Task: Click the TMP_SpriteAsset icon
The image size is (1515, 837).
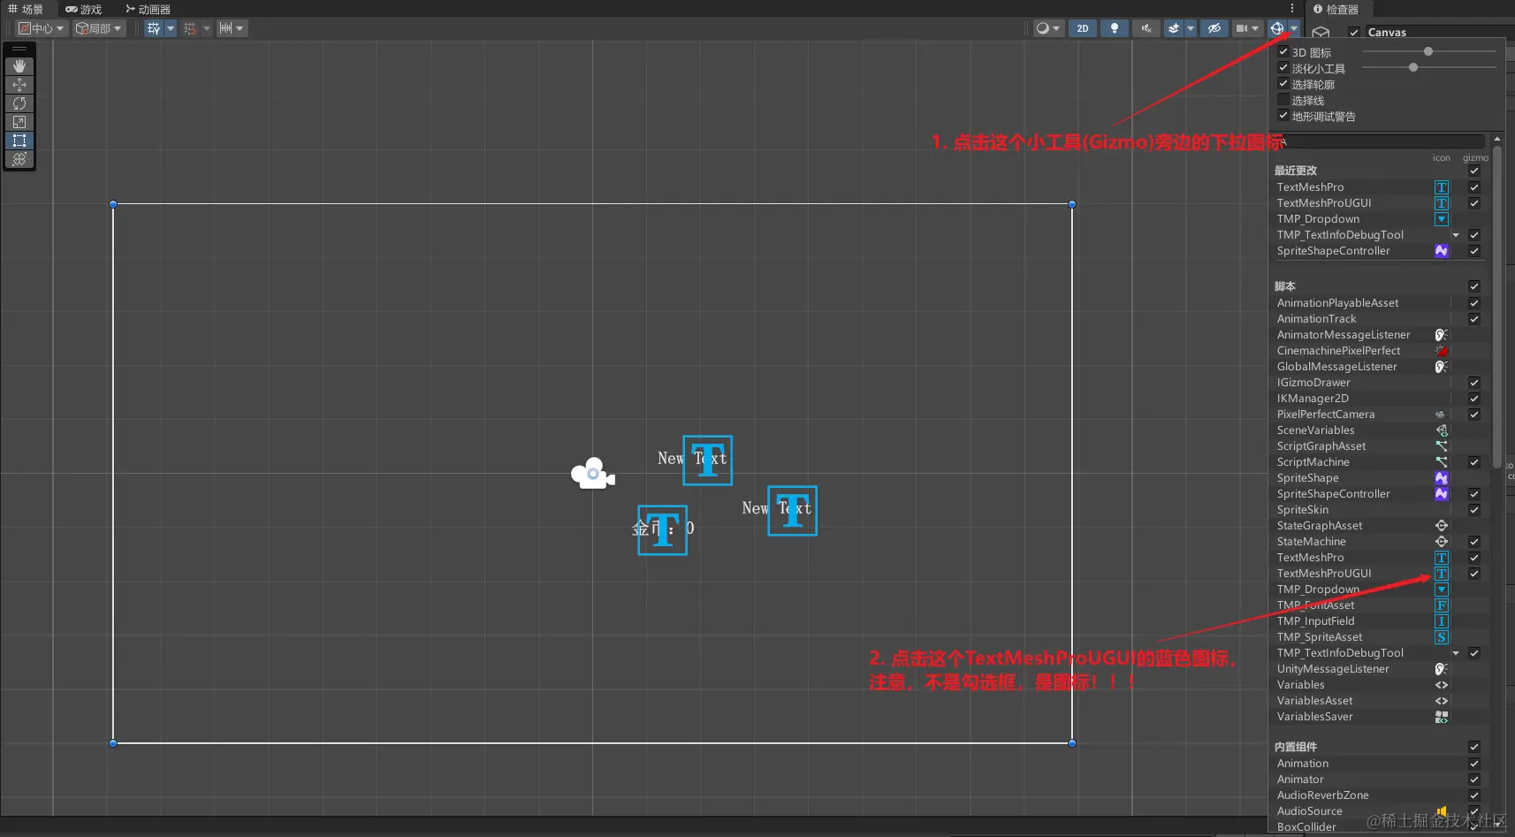Action: (1442, 637)
